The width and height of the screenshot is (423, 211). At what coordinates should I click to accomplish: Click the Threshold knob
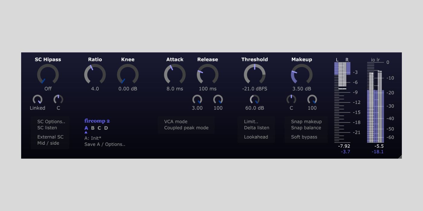(254, 74)
